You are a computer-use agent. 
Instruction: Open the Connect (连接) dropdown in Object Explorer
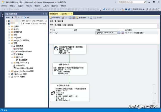coord(8,17)
